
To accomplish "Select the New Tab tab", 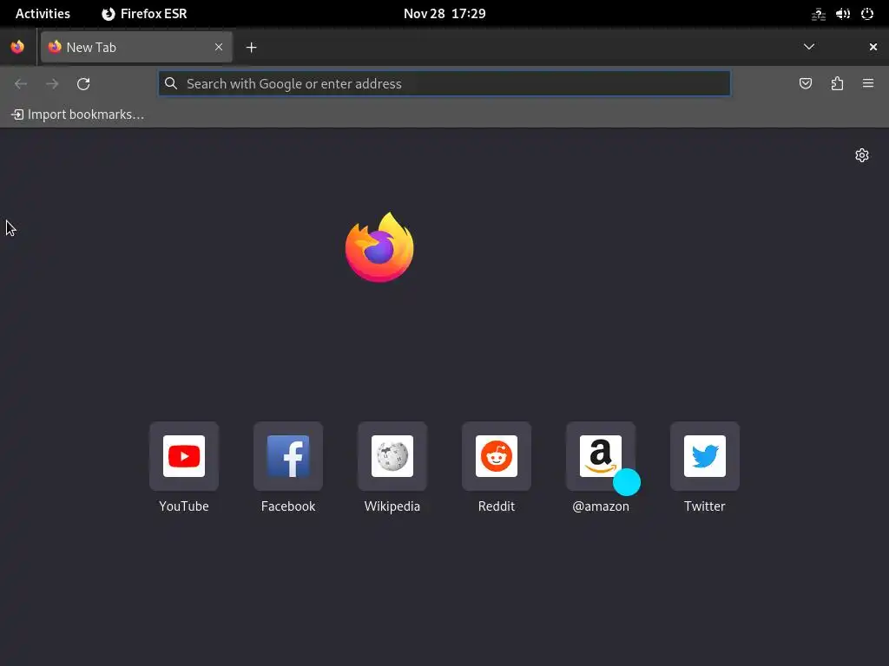I will [x=136, y=47].
